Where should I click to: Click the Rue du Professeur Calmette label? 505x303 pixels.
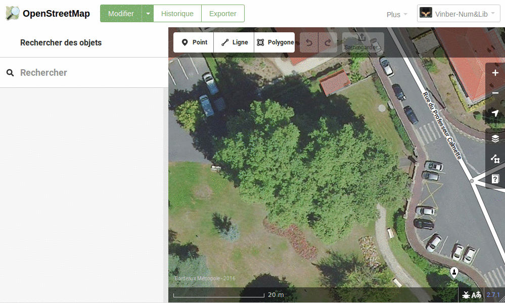442,125
